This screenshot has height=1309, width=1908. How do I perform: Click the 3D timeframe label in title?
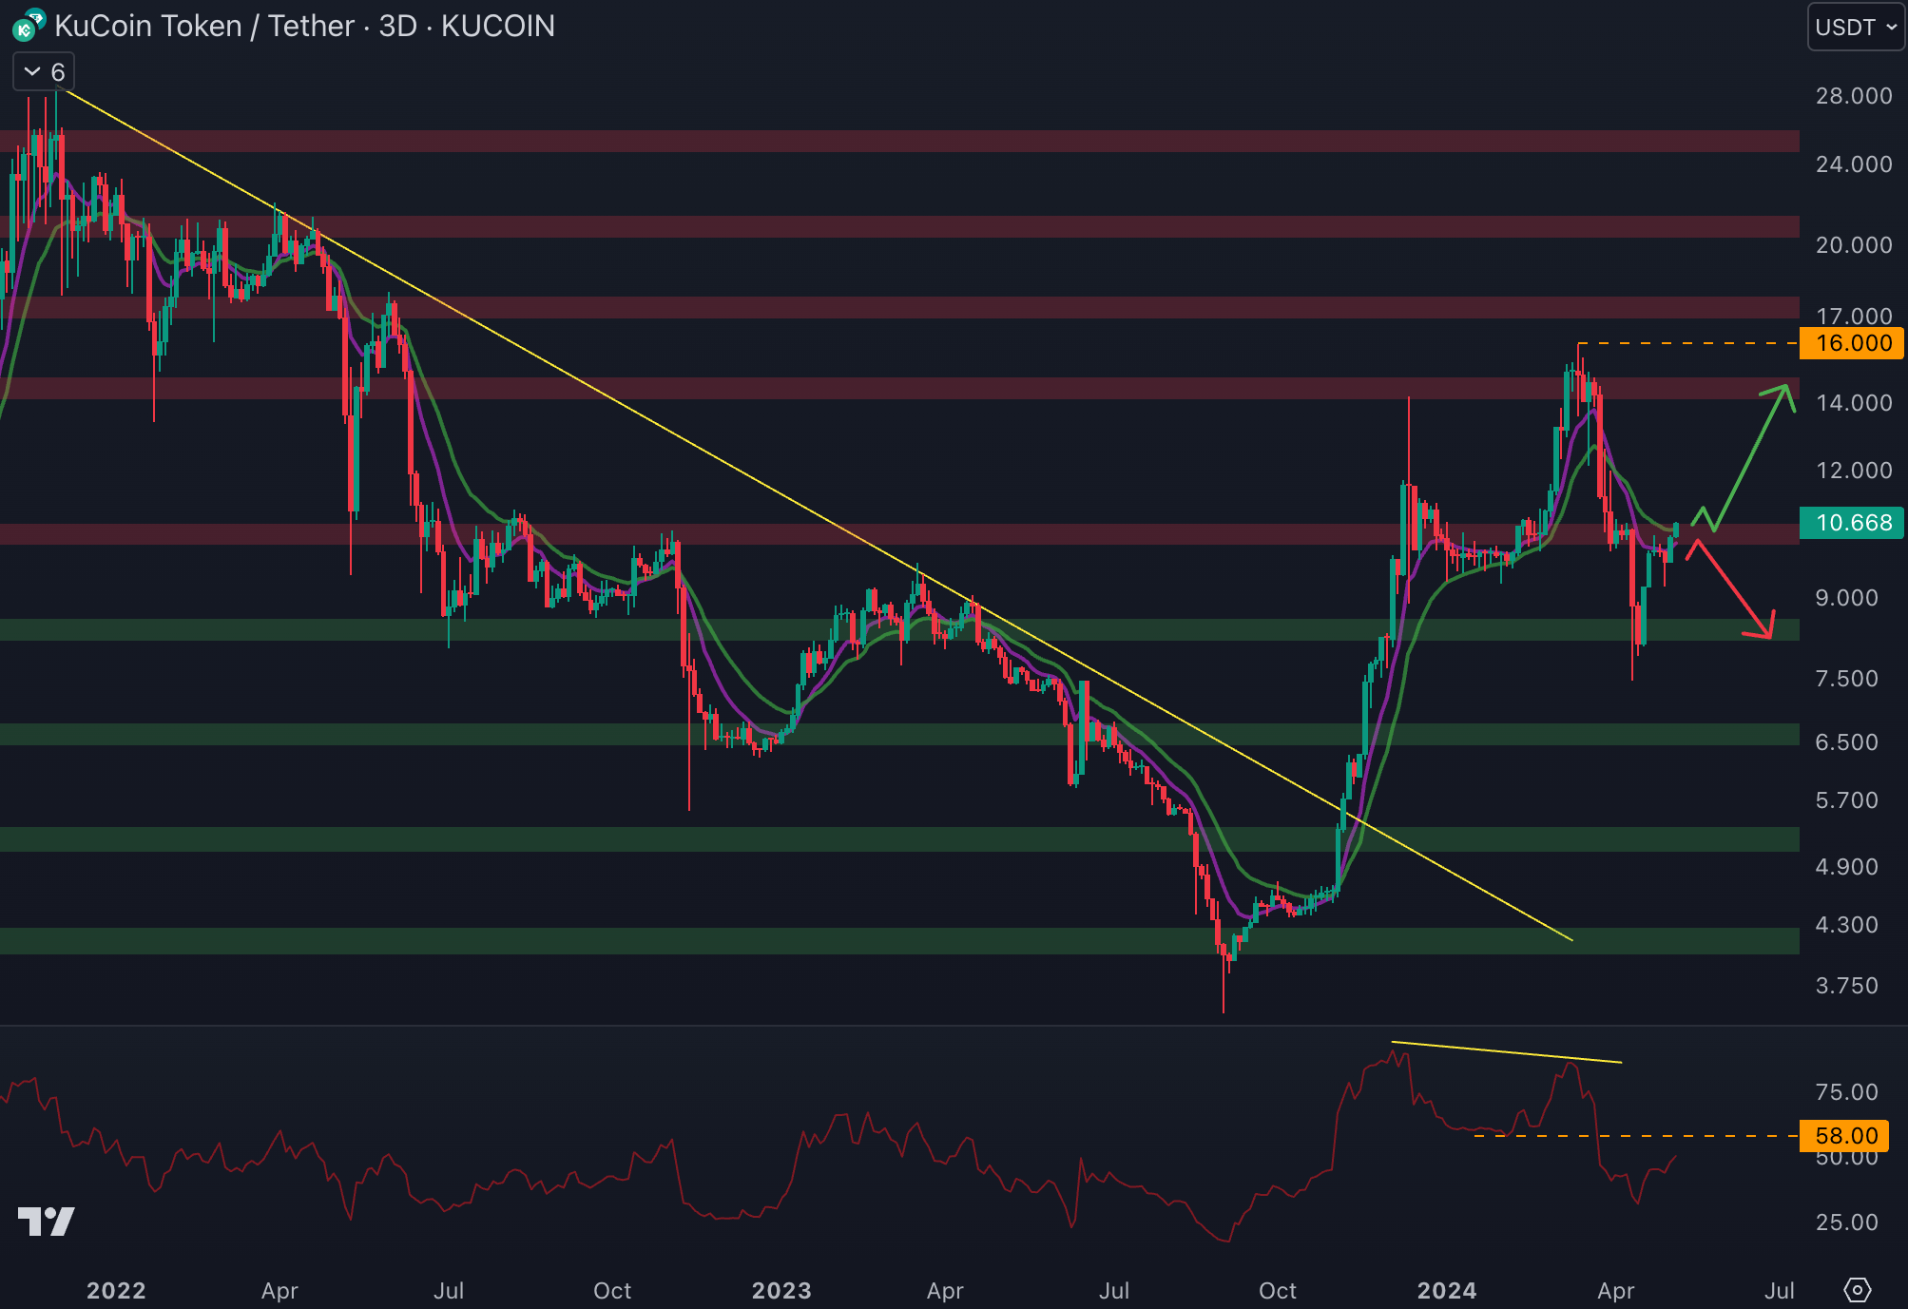[397, 26]
